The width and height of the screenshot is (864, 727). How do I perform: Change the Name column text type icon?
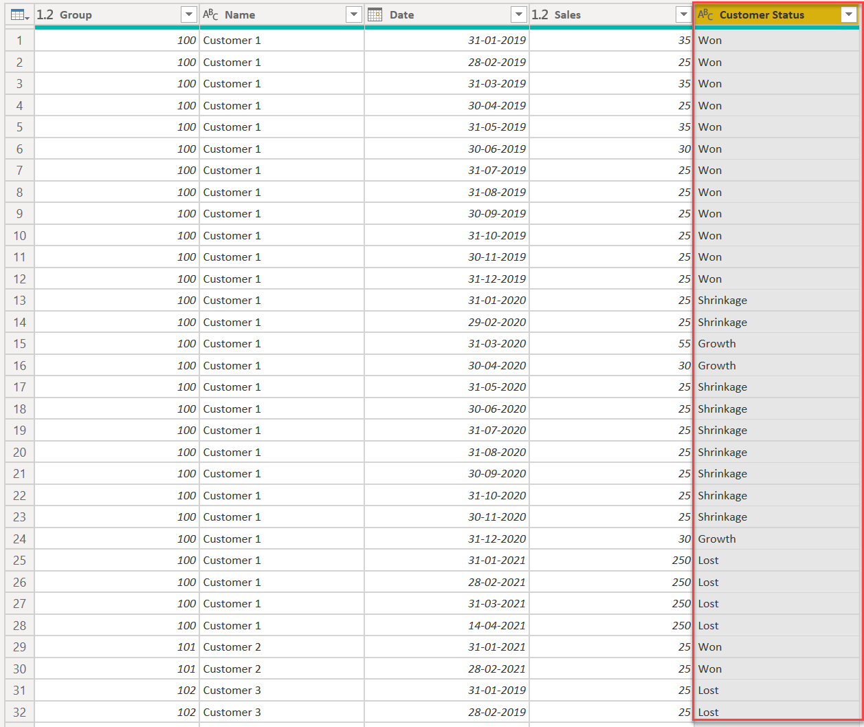pos(210,14)
